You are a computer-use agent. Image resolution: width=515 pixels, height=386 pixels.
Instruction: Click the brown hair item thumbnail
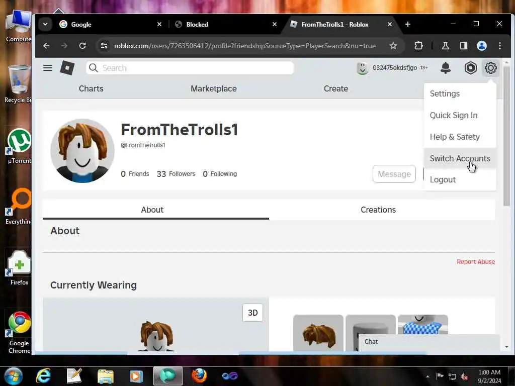coord(318,333)
